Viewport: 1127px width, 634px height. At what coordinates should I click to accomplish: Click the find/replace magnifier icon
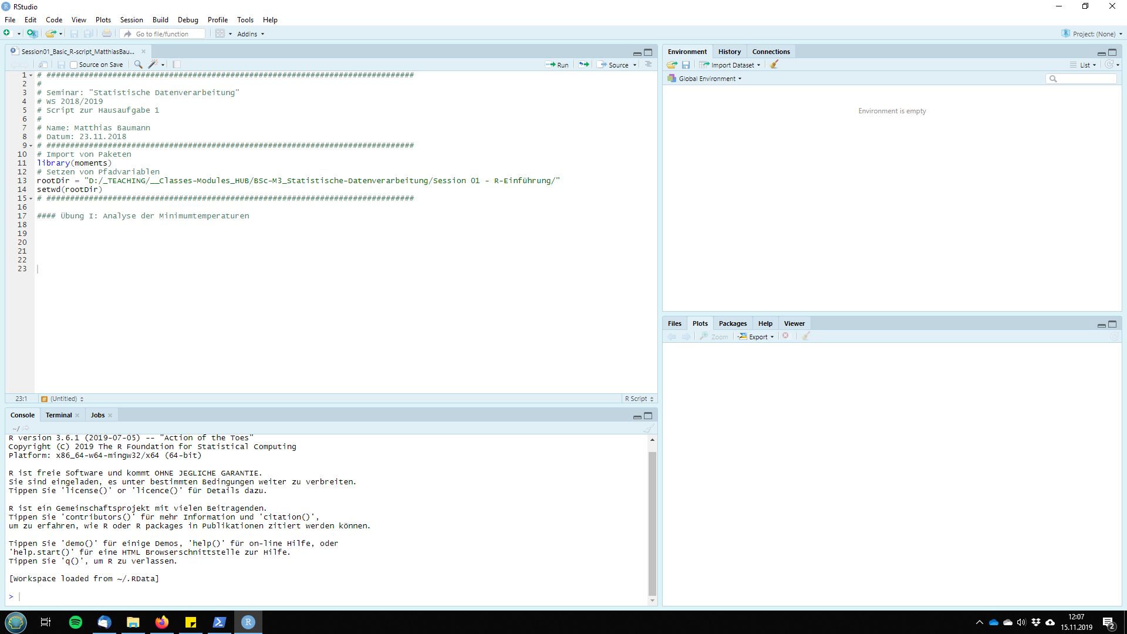click(138, 65)
